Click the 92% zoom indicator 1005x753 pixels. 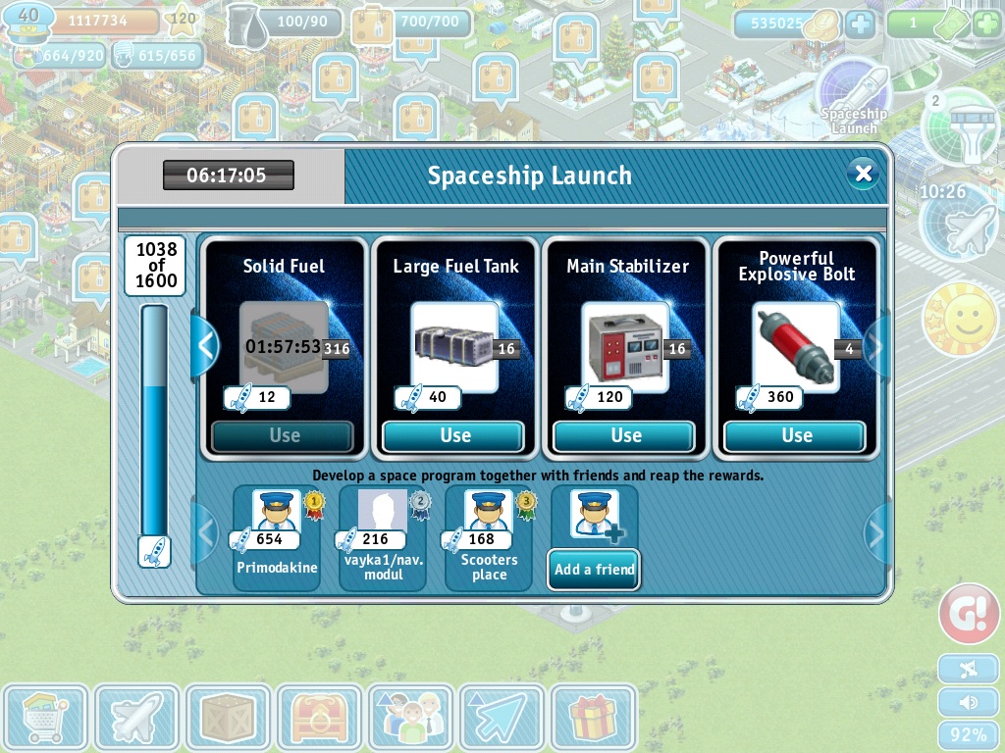point(969,735)
